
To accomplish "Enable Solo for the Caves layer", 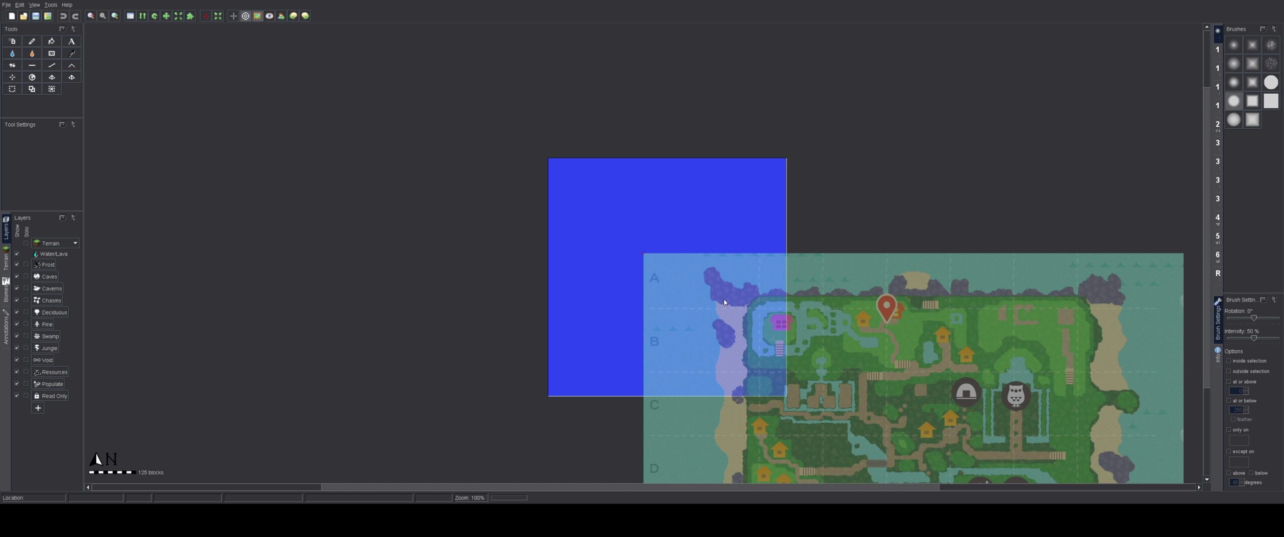I will [x=26, y=276].
